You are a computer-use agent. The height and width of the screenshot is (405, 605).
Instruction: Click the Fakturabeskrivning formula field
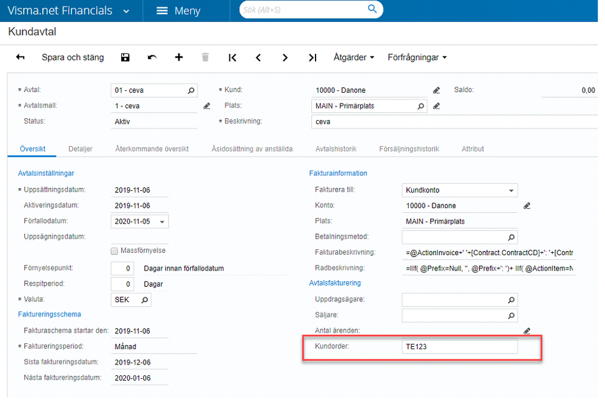point(489,253)
